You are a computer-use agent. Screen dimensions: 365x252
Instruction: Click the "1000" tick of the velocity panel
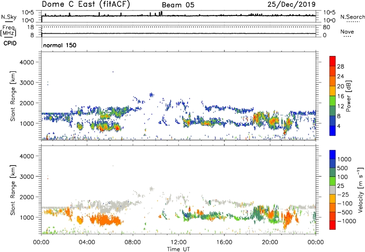(x=27, y=217)
